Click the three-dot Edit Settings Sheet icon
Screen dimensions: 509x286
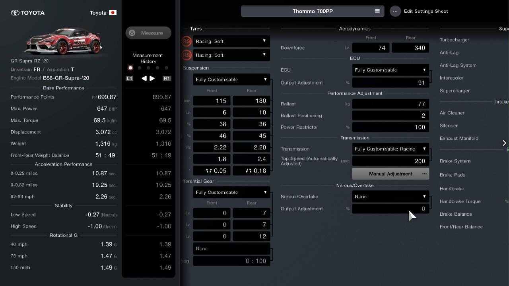pyautogui.click(x=395, y=11)
